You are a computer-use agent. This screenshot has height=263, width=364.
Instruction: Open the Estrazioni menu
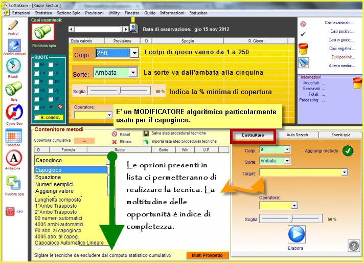coord(21,13)
